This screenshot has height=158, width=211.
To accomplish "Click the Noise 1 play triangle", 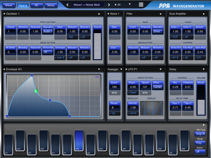I will pos(109,14).
